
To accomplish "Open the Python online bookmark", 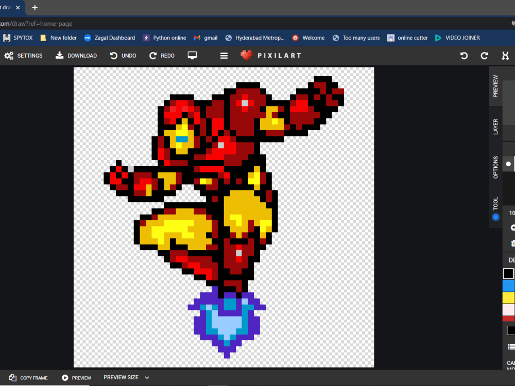I will (165, 38).
